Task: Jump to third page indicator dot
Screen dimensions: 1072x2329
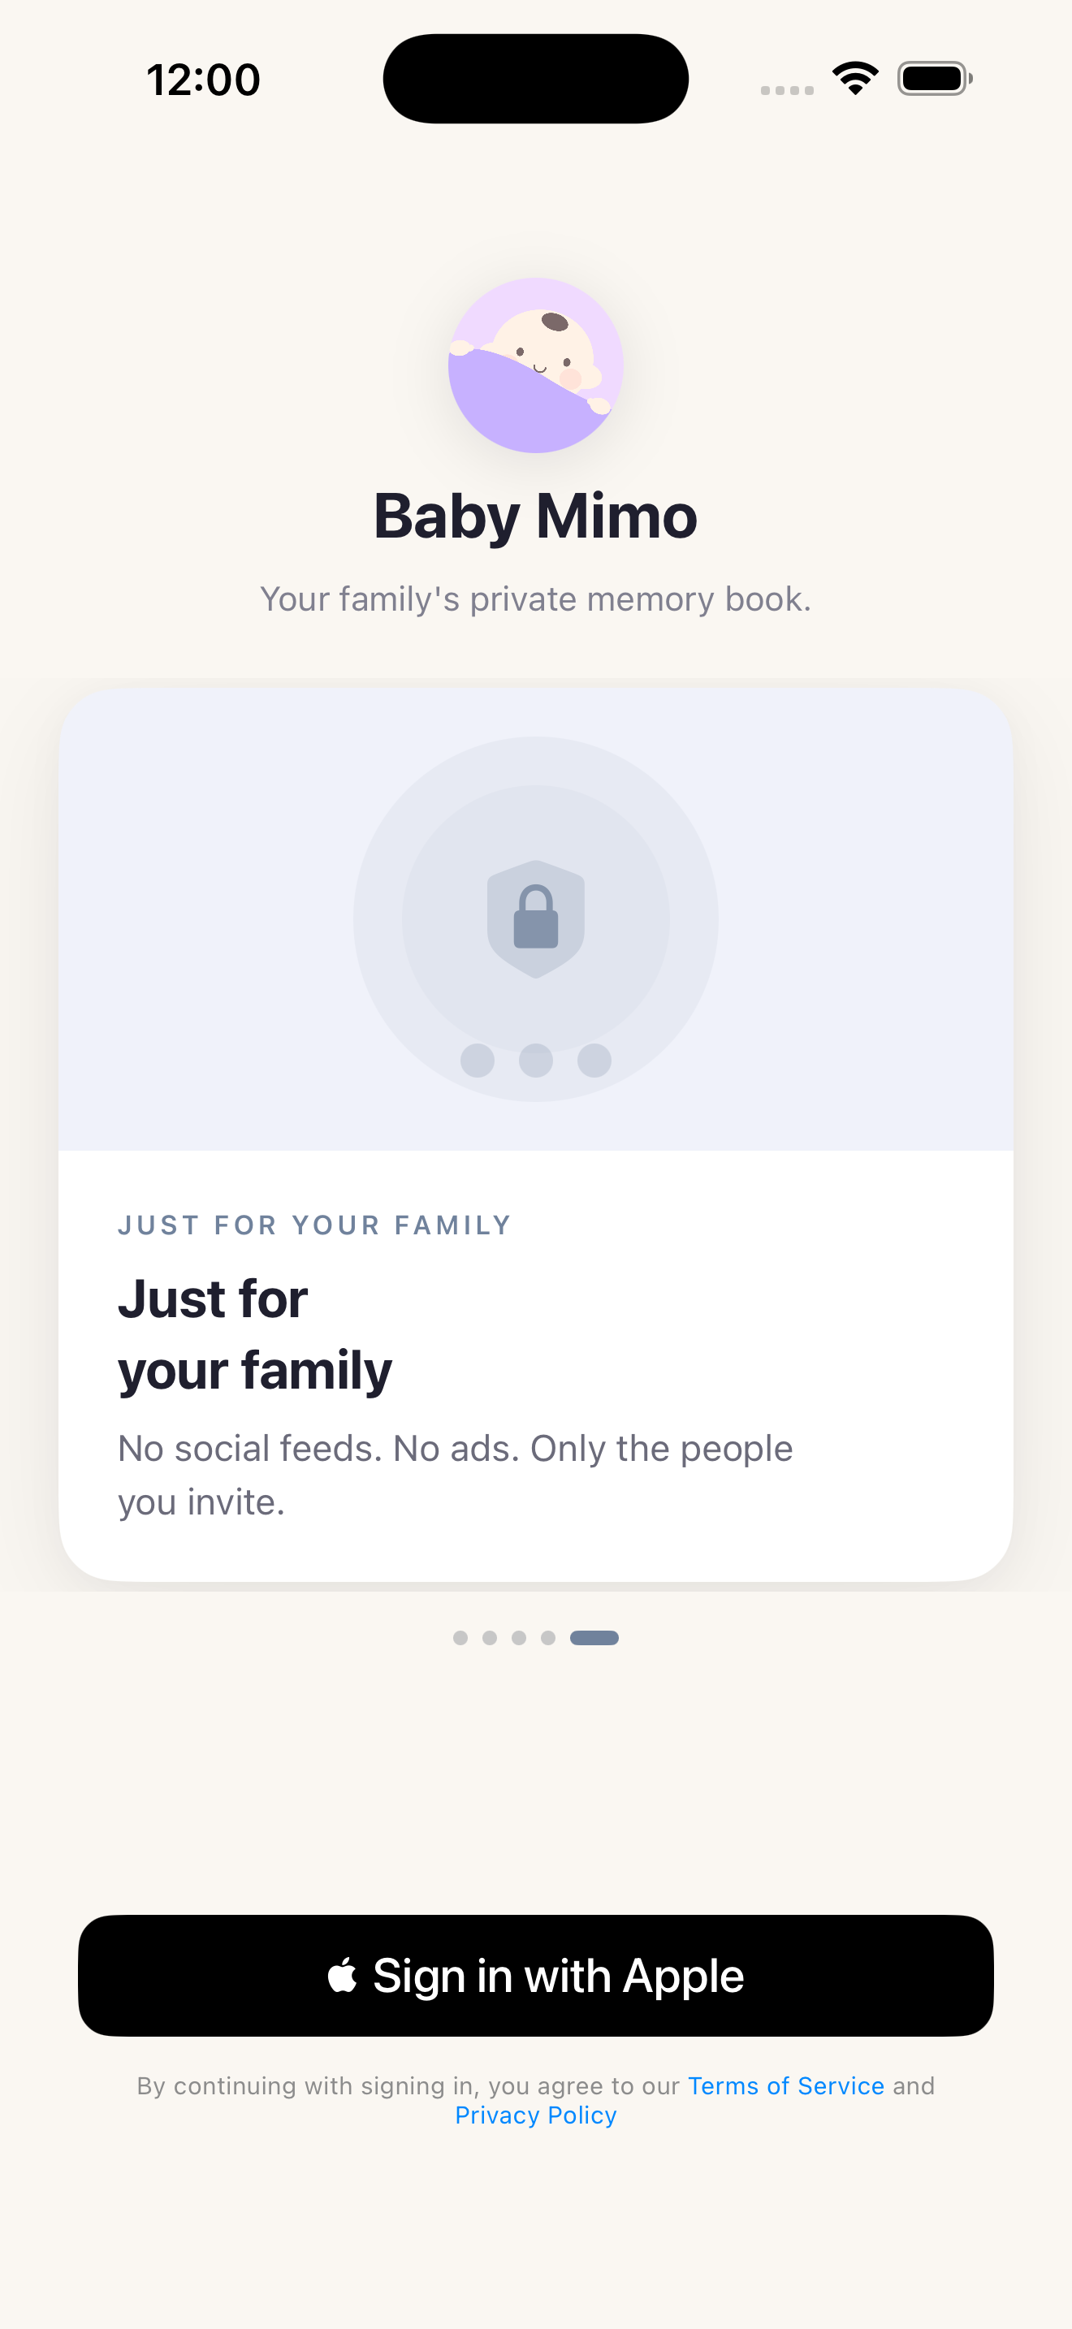Action: click(519, 1637)
